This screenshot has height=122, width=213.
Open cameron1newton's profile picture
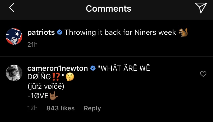click(x=14, y=73)
